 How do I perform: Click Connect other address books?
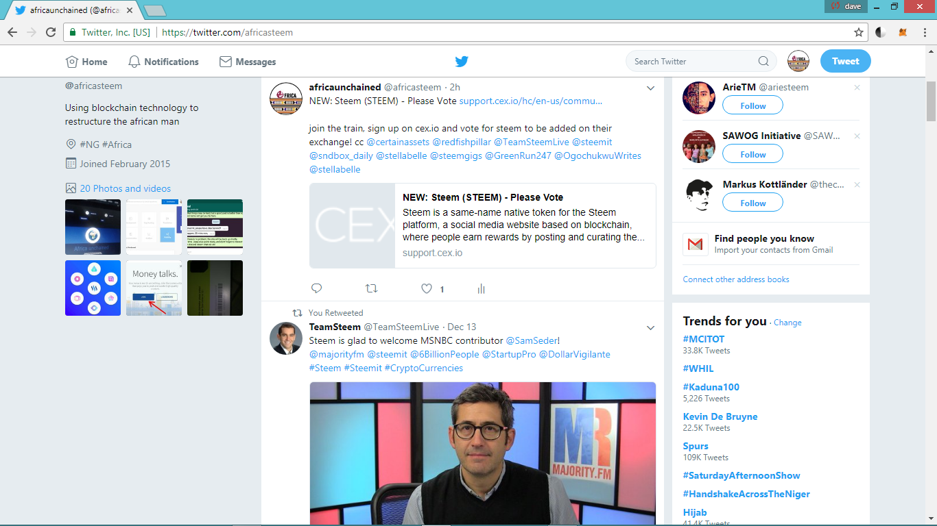click(736, 279)
